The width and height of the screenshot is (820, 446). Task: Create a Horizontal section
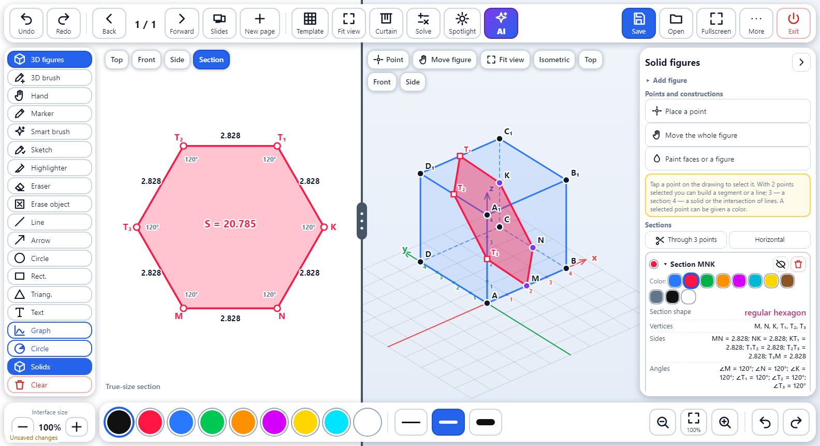[770, 240]
